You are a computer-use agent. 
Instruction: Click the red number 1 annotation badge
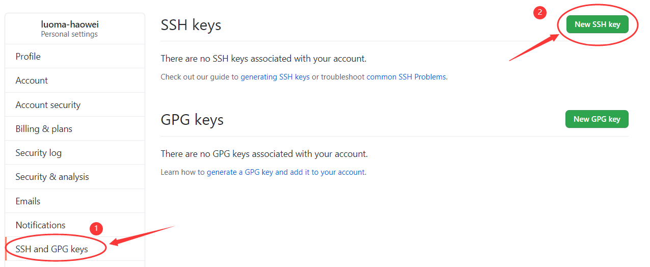click(x=96, y=228)
